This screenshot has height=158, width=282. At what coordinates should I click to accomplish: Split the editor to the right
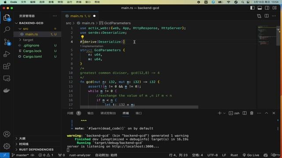click(x=267, y=16)
